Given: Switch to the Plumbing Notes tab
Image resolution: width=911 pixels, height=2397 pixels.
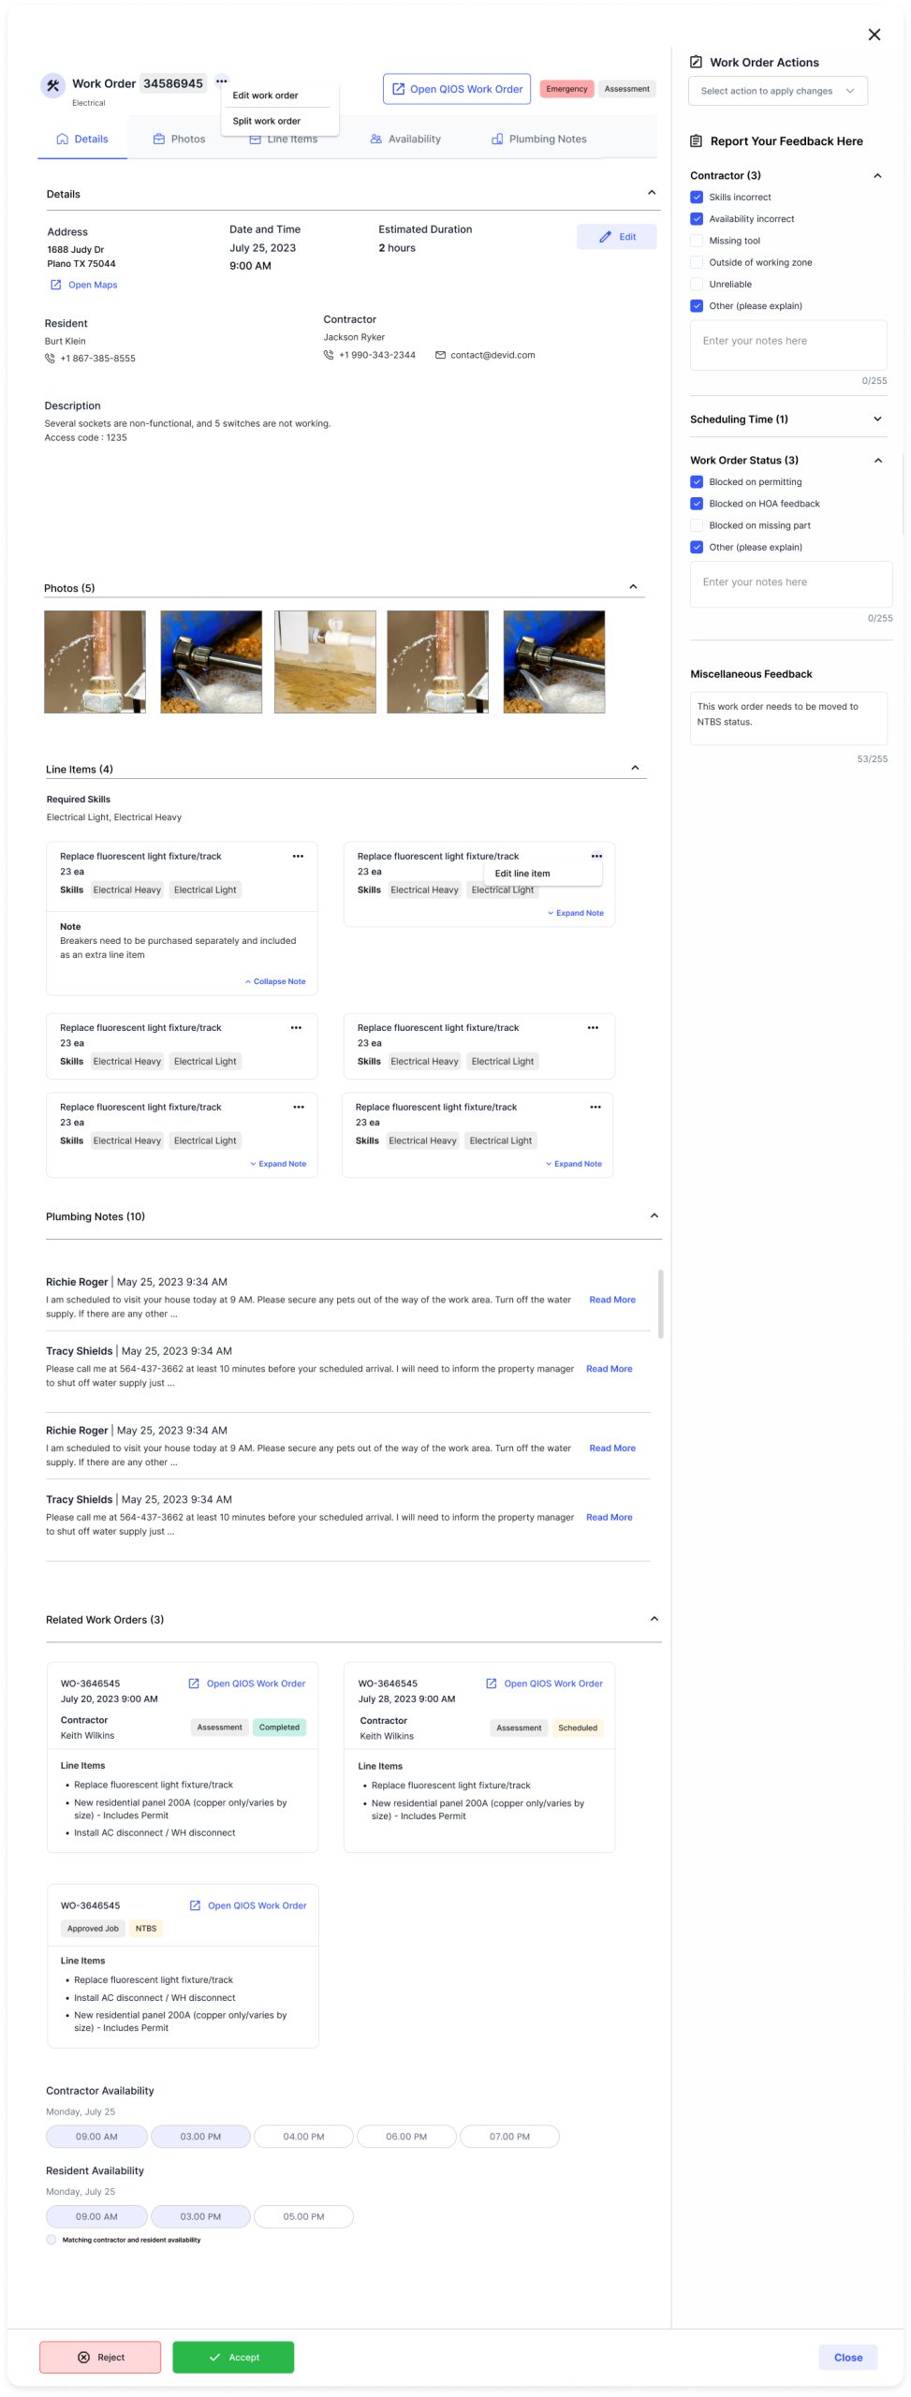Looking at the screenshot, I should click(539, 140).
